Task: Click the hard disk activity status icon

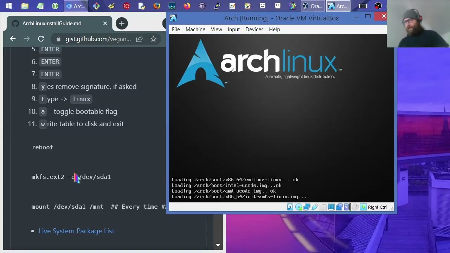Action: [x=290, y=207]
